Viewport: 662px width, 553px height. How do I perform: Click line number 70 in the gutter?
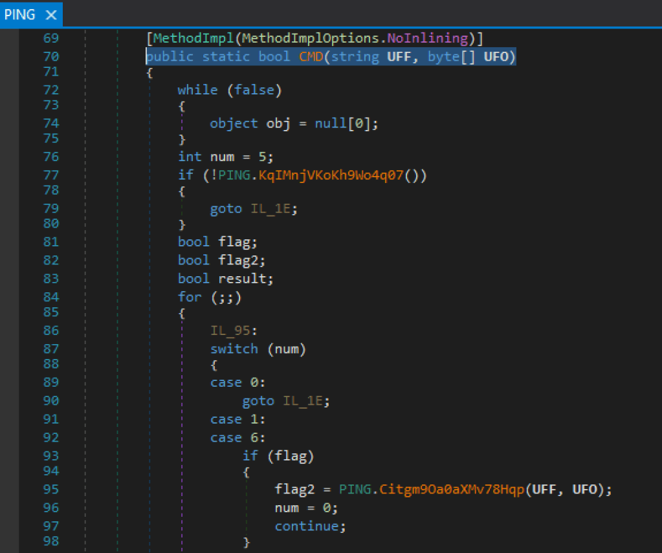click(x=50, y=57)
